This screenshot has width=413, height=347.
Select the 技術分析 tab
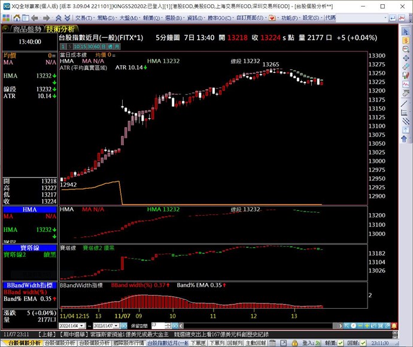click(x=60, y=29)
